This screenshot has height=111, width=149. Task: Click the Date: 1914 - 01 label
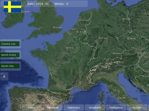point(38,4)
